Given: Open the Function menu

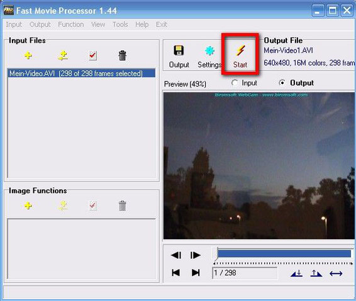Looking at the screenshot, I should pos(71,25).
